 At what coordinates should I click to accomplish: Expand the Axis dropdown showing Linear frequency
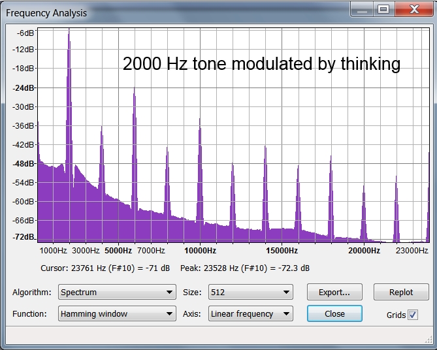point(250,314)
